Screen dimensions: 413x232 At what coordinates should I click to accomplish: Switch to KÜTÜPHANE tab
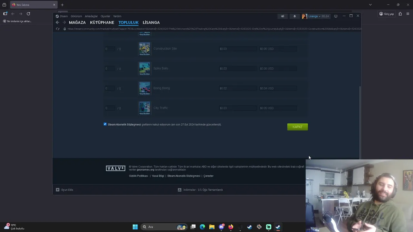coord(102,23)
